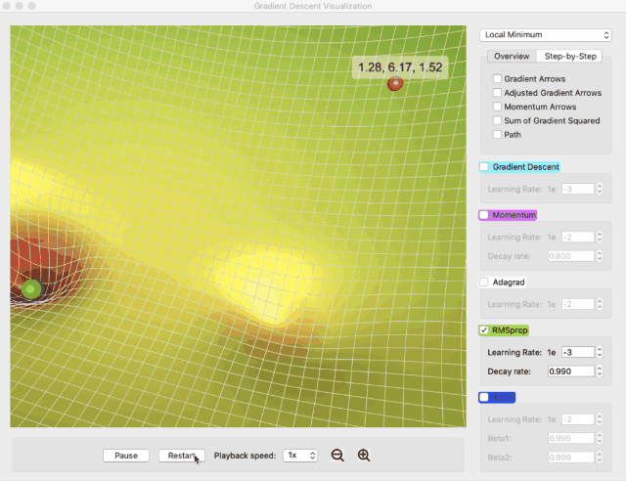Uncheck the RMSprop optimizer checkbox

pos(484,330)
